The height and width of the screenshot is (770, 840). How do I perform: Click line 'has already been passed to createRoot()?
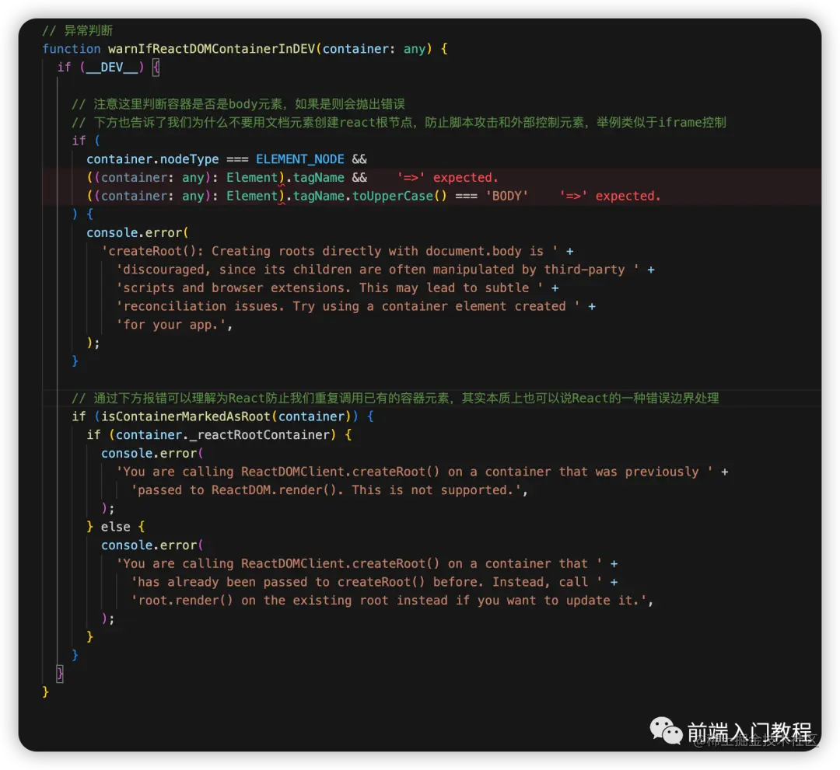[367, 582]
